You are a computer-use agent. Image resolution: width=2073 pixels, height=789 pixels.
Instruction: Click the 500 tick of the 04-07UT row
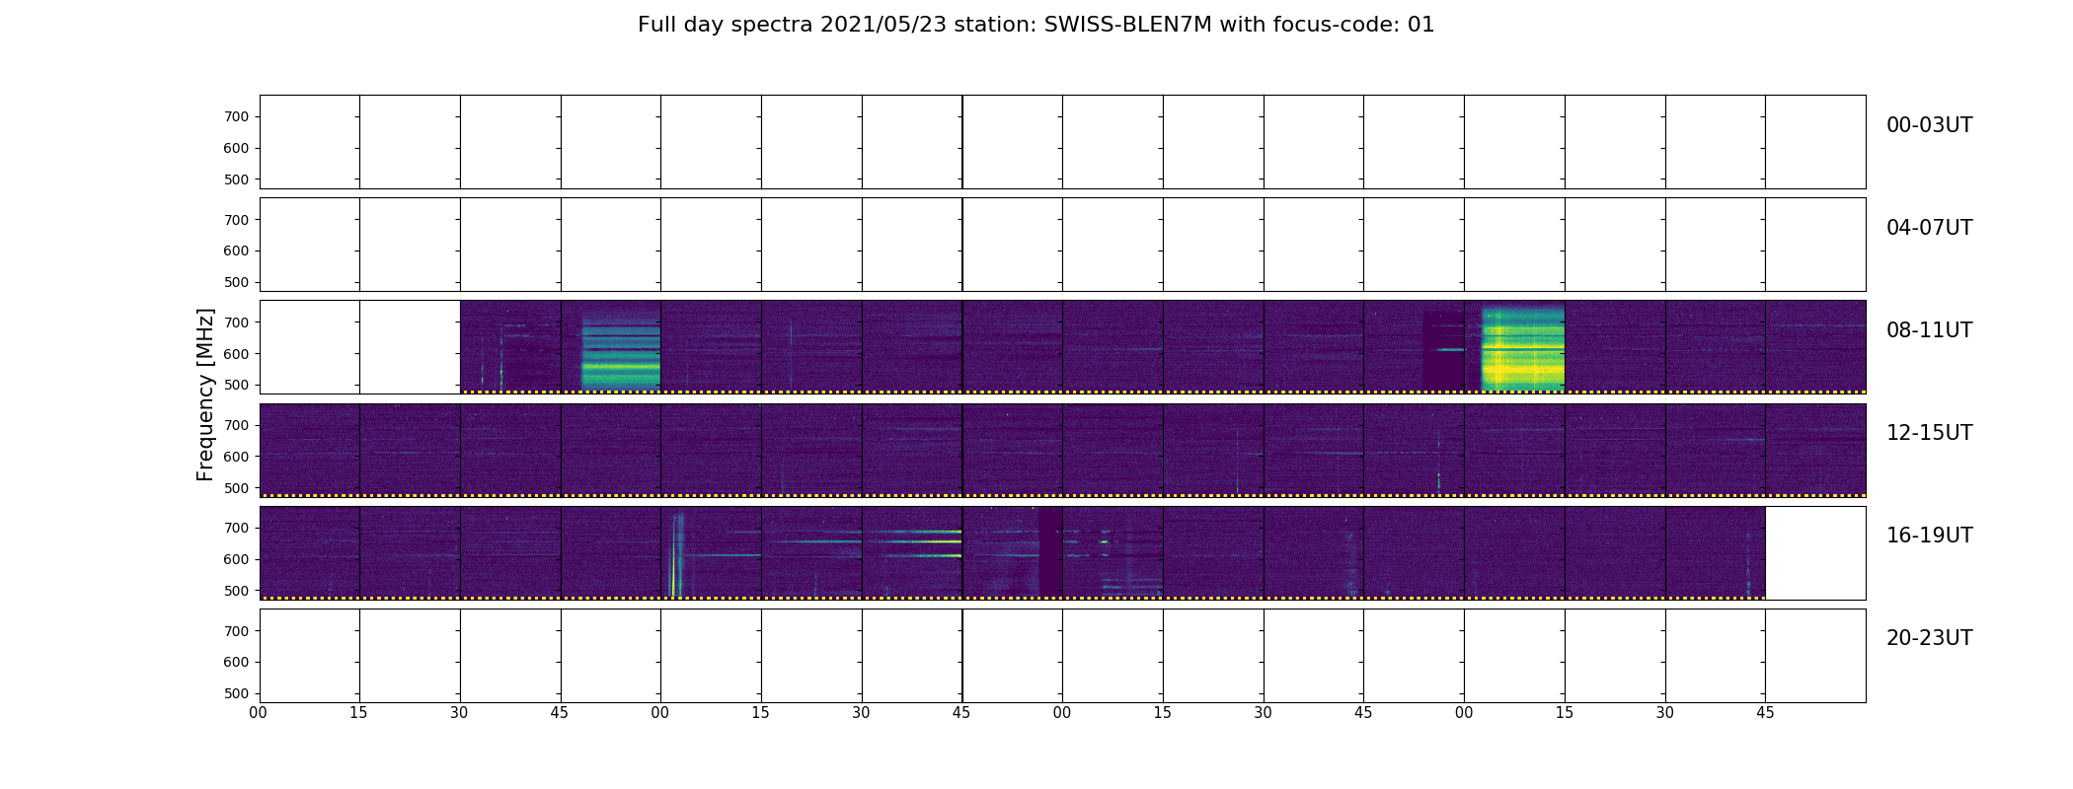click(x=236, y=282)
